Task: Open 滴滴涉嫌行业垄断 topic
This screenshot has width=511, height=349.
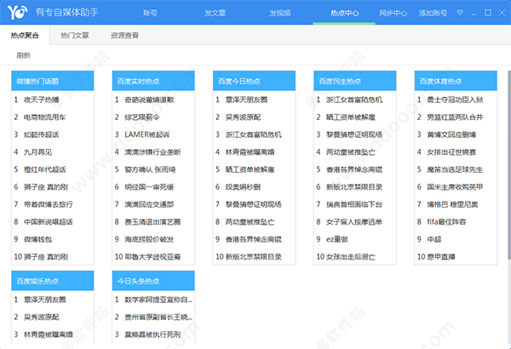Action: [x=152, y=152]
